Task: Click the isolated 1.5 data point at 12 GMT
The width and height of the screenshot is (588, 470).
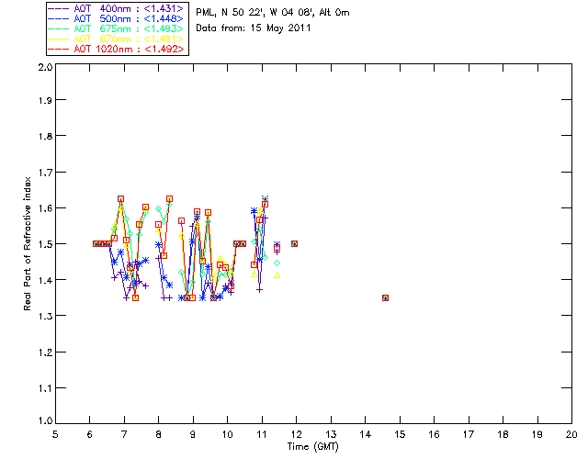Action: (x=294, y=243)
